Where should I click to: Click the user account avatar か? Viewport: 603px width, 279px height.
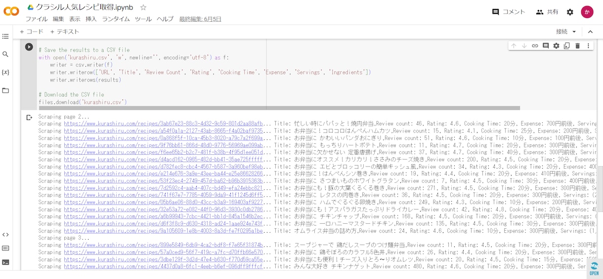pos(587,12)
